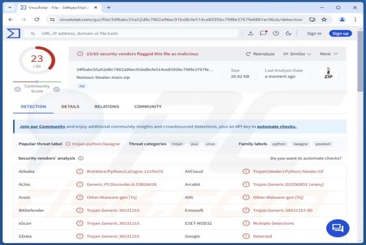Toggle dark mode moon icon
Screen dimensions: 366x245
(288, 33)
